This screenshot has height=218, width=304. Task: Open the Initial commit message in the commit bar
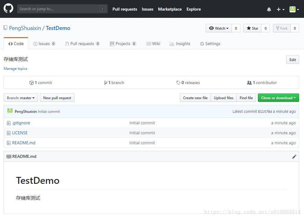49,112
